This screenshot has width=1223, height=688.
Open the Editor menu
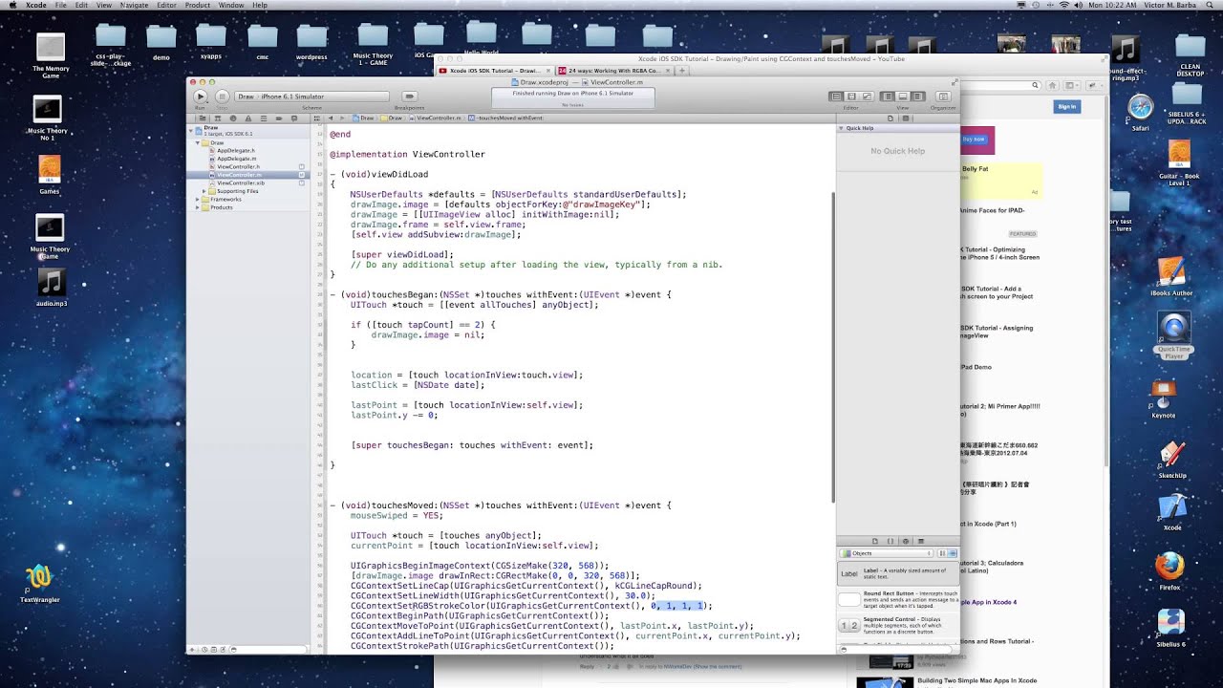tap(166, 5)
